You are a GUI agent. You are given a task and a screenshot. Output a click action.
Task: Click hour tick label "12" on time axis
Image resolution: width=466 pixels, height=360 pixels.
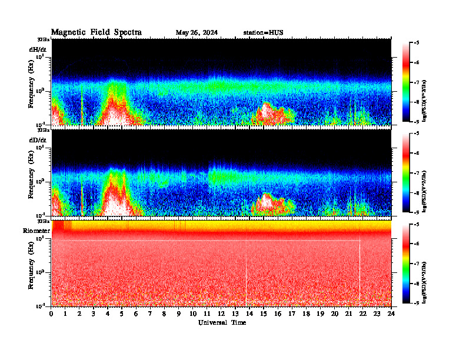pos(221,314)
